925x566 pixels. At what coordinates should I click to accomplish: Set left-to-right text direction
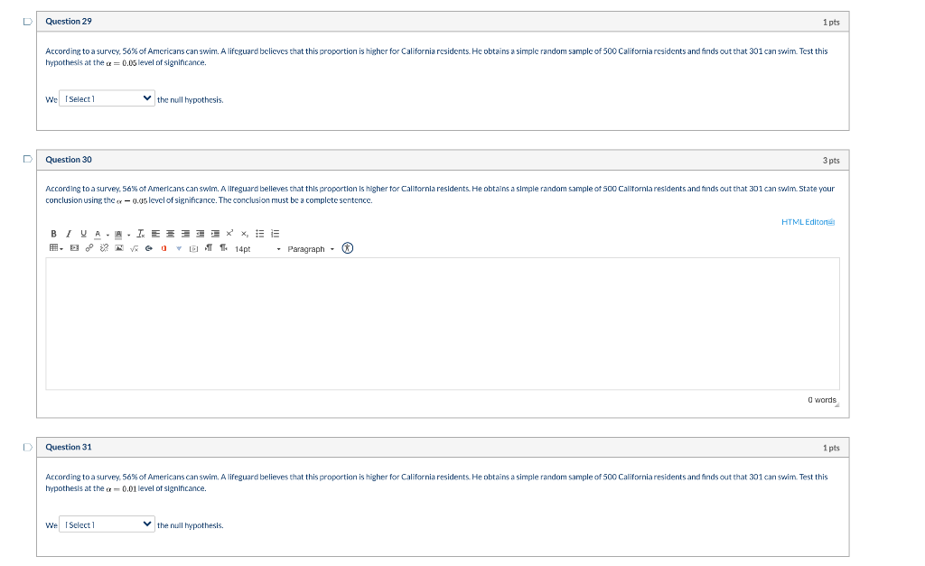coord(209,248)
